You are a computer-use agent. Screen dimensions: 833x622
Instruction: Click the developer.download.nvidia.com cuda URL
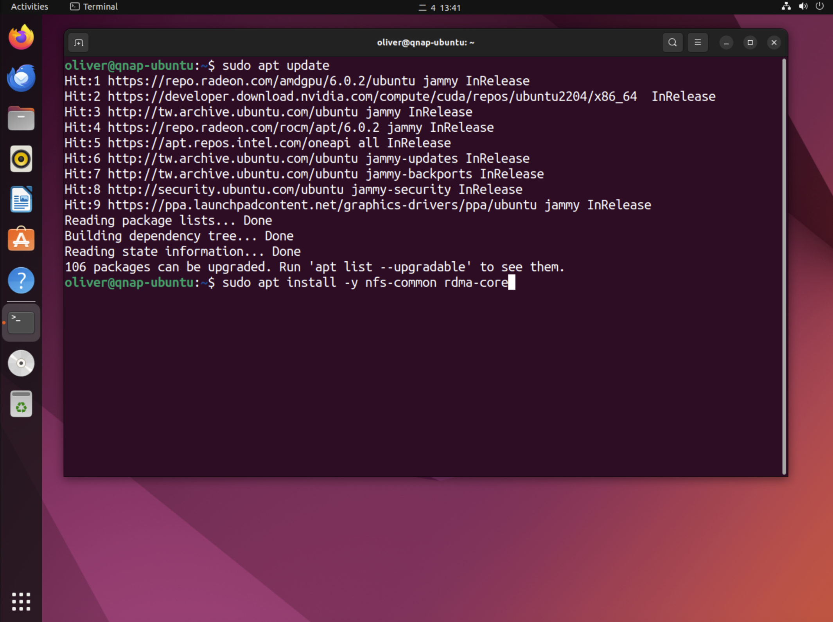tap(372, 97)
